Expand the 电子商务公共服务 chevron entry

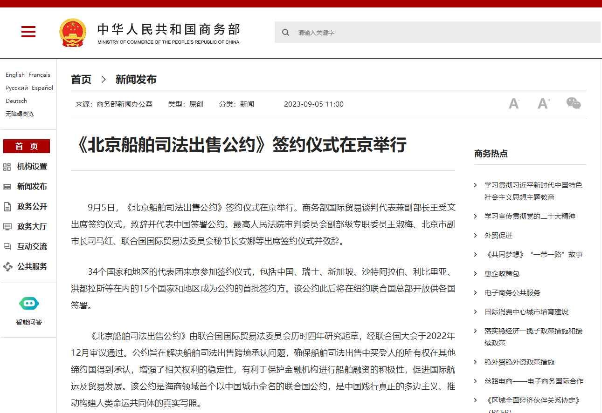pyautogui.click(x=475, y=293)
